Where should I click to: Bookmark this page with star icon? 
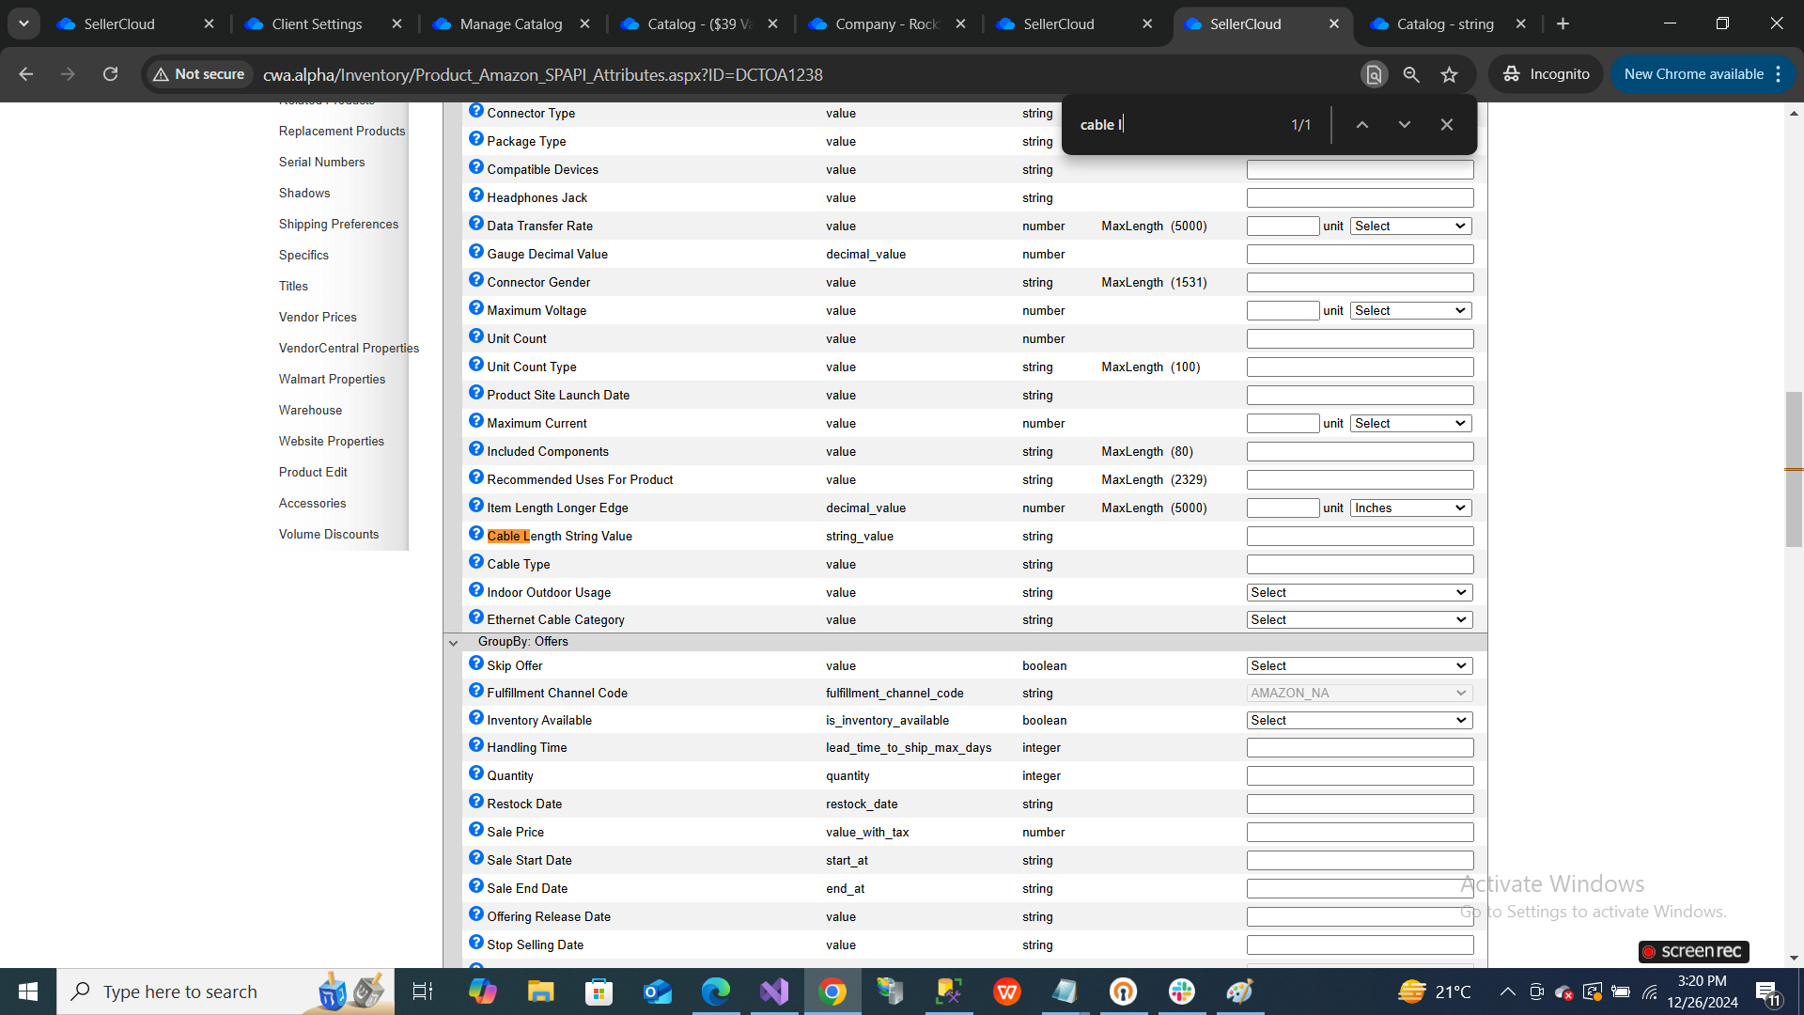tap(1449, 74)
